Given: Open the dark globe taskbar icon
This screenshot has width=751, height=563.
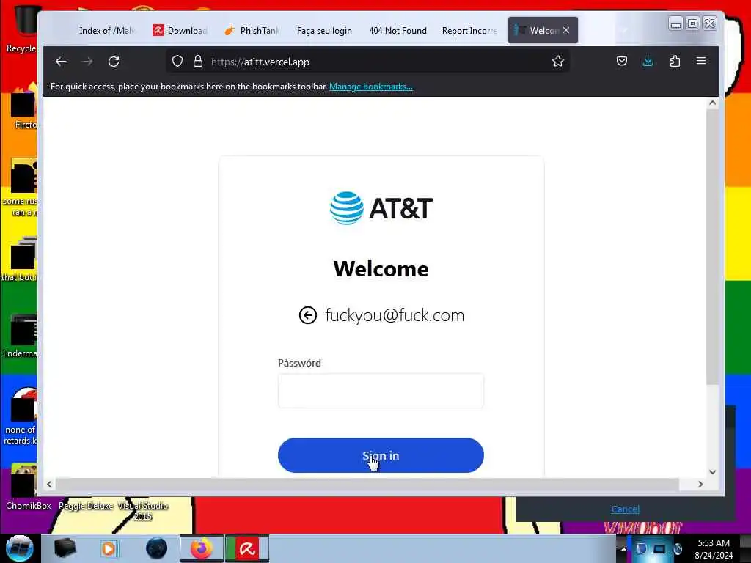Looking at the screenshot, I should 157,548.
